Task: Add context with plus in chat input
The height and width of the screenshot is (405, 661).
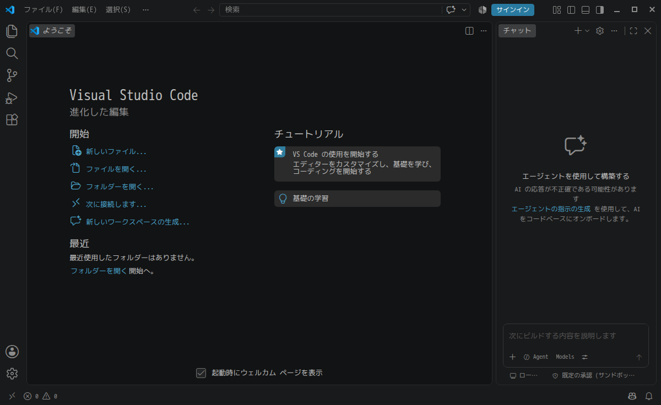Action: (512, 357)
